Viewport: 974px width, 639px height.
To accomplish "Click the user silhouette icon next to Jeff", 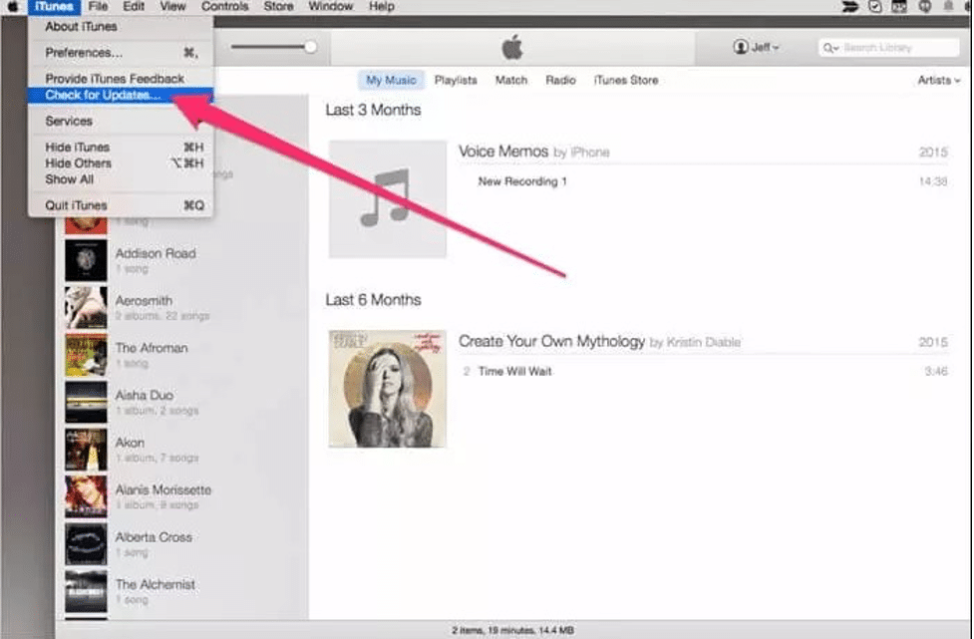I will click(742, 47).
